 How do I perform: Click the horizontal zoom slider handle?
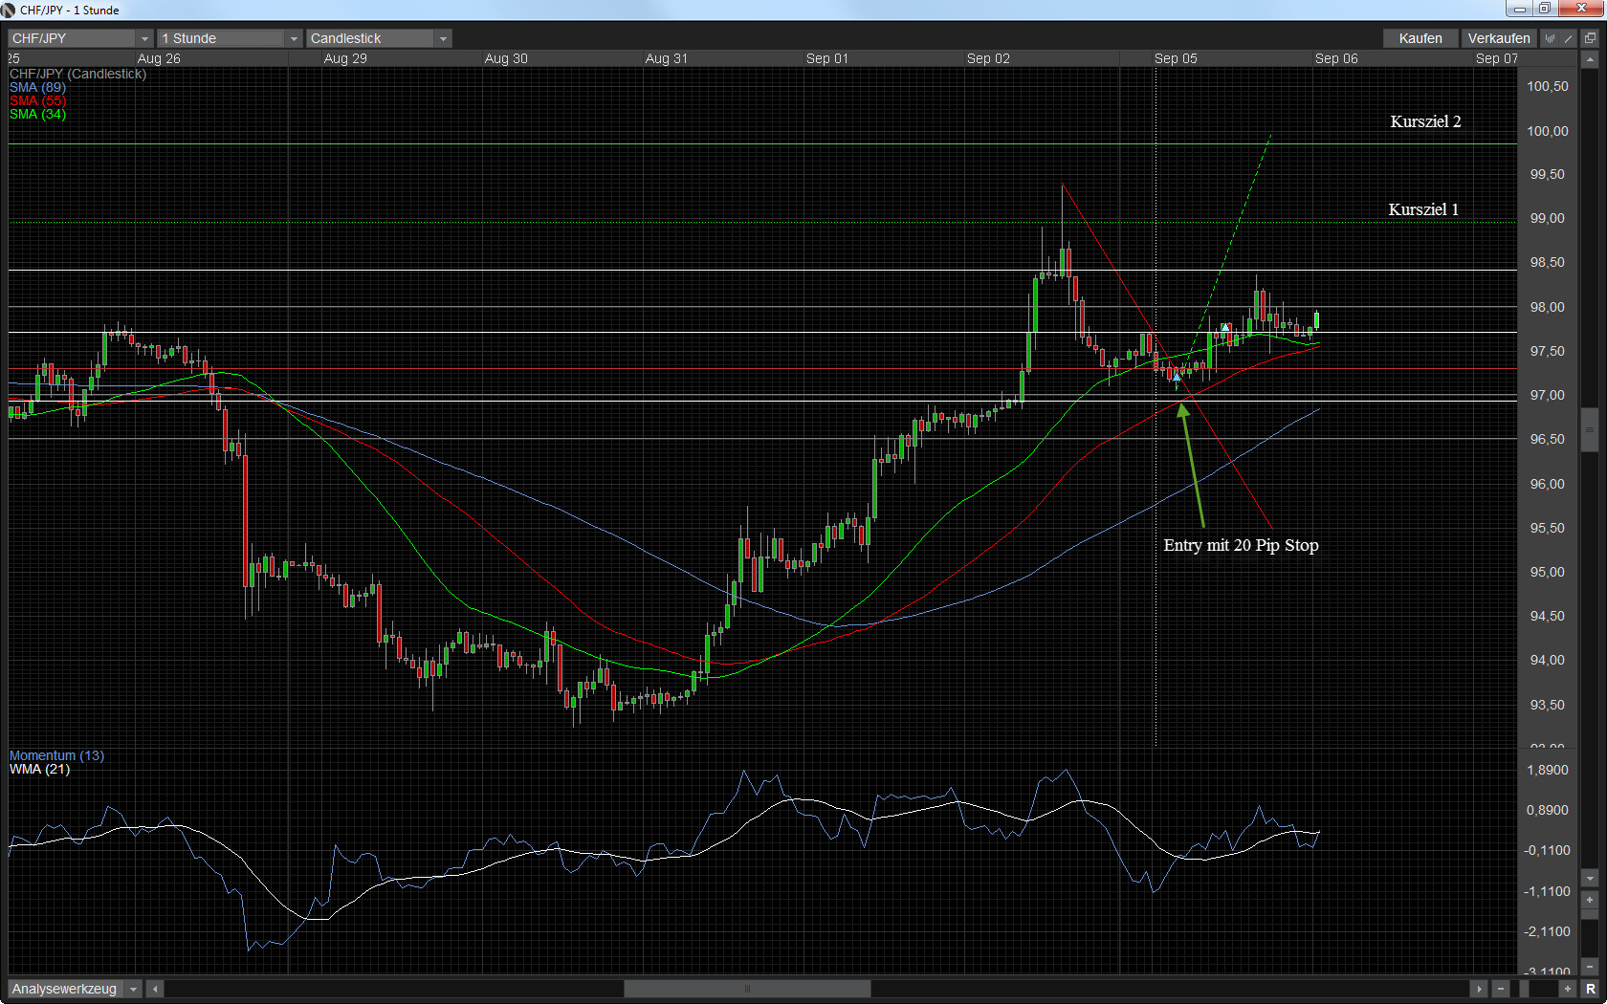click(x=1525, y=989)
